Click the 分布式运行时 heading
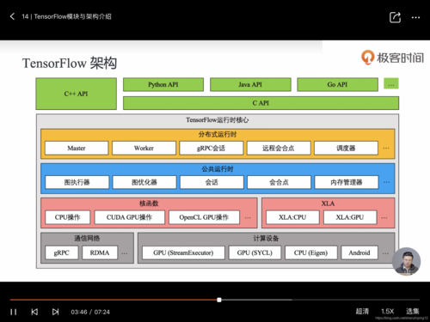Image resolution: width=430 pixels, height=322 pixels. pyautogui.click(x=218, y=135)
